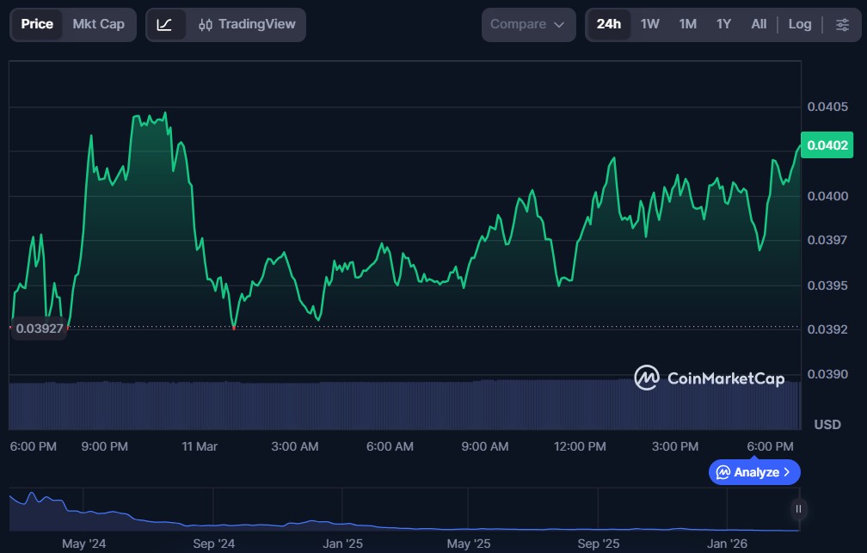Click the CoinMarketCap logo watermark
The image size is (867, 553).
coord(709,378)
